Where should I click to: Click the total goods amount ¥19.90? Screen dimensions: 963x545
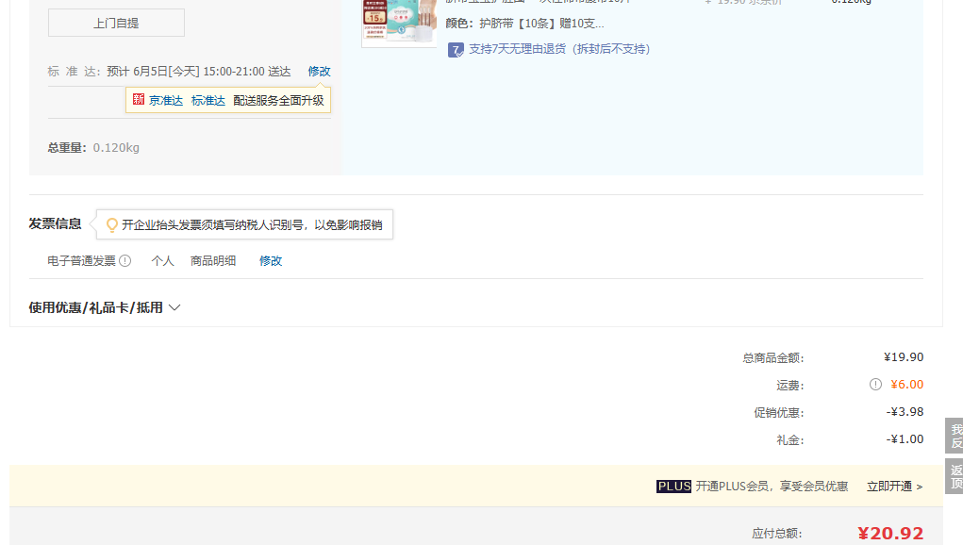[x=904, y=357]
